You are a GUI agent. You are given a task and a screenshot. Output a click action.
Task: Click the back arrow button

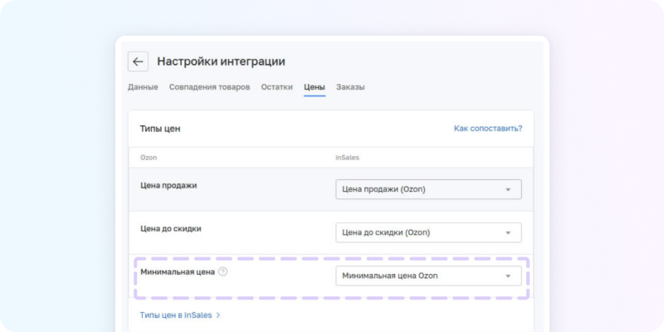(138, 61)
